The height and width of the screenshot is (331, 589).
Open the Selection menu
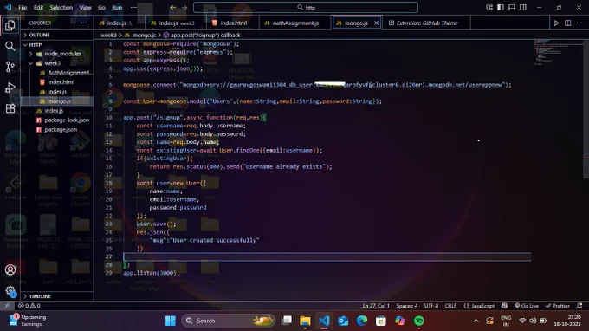point(61,7)
